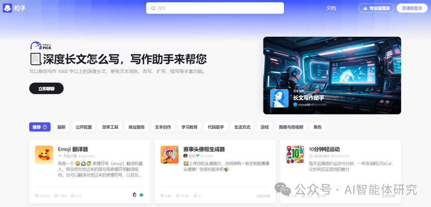Screen dimensions: 431x207
Task: Click the 搜索 search input field
Action: pos(215,8)
